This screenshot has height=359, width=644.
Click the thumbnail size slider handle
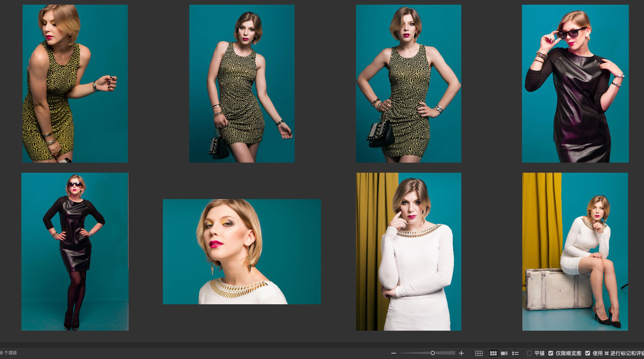click(x=433, y=353)
